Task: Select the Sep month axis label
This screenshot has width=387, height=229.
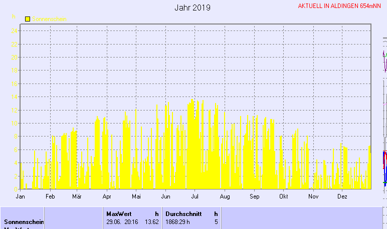Action: [254, 197]
